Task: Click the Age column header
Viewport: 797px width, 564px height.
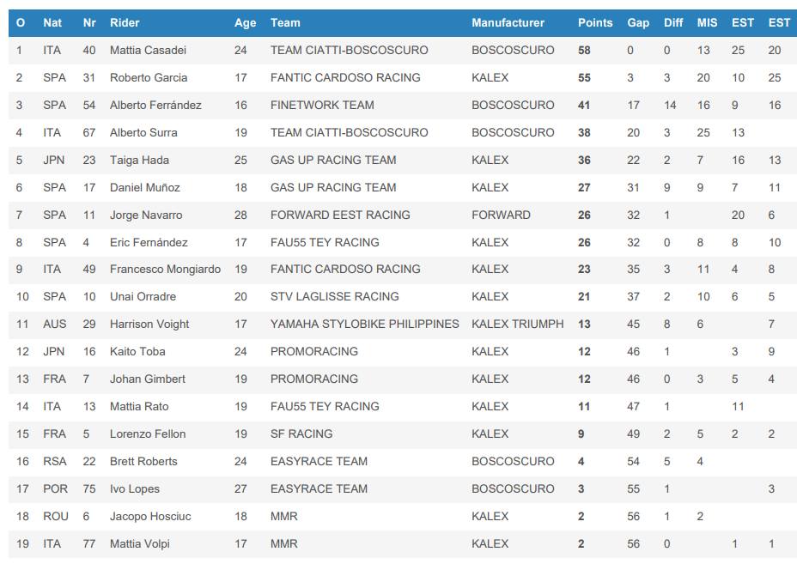Action: pyautogui.click(x=245, y=23)
